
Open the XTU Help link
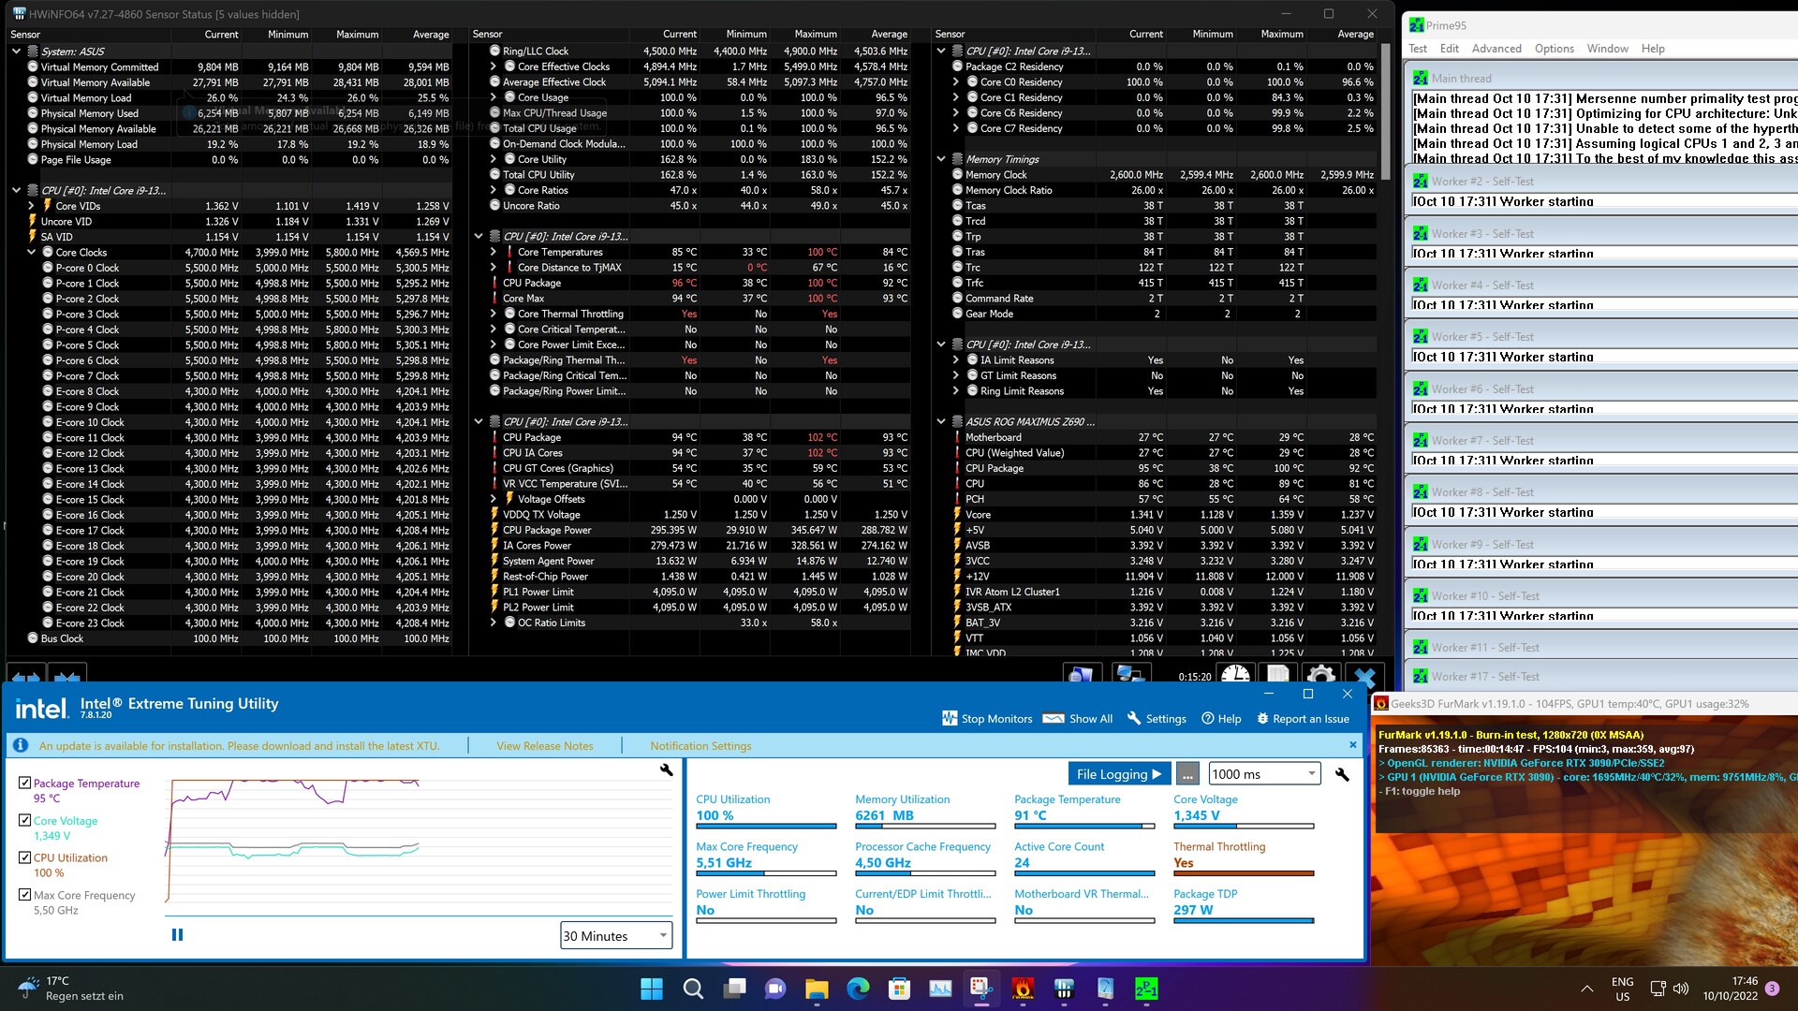[x=1221, y=719]
